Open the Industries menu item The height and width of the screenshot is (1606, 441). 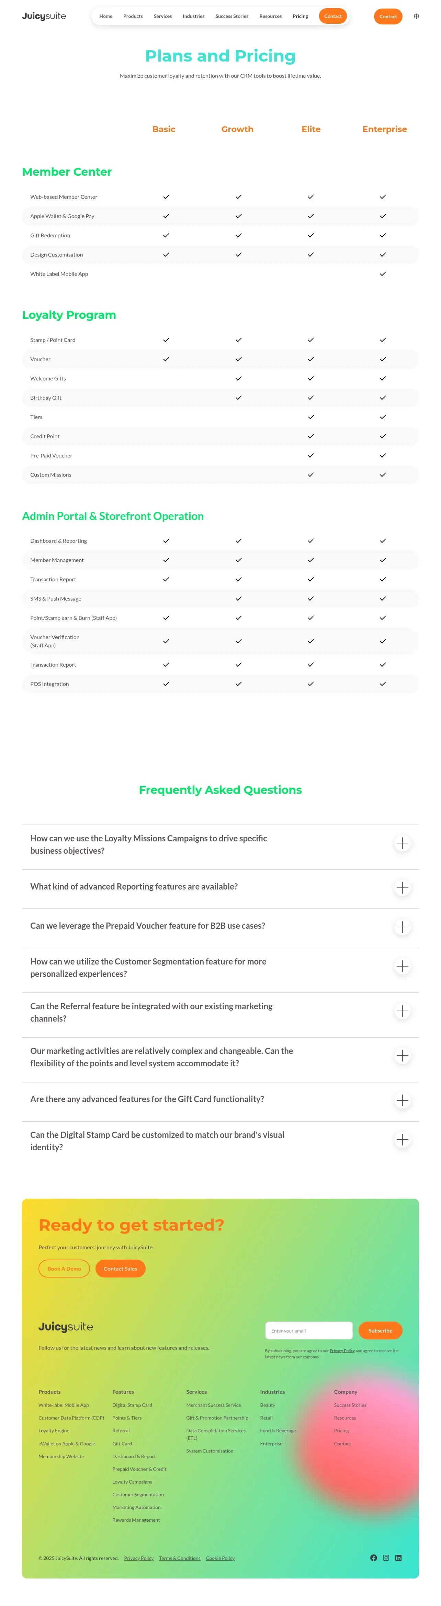pos(193,16)
